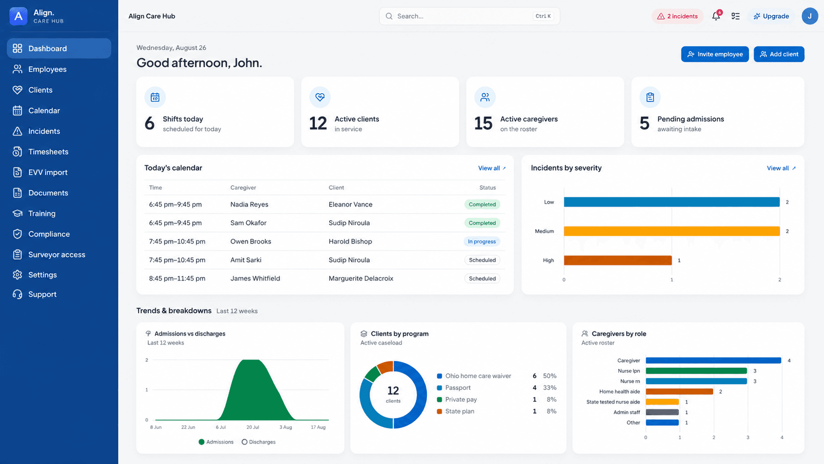Focus the Search input field
Screen dimensions: 824x464
469,16
